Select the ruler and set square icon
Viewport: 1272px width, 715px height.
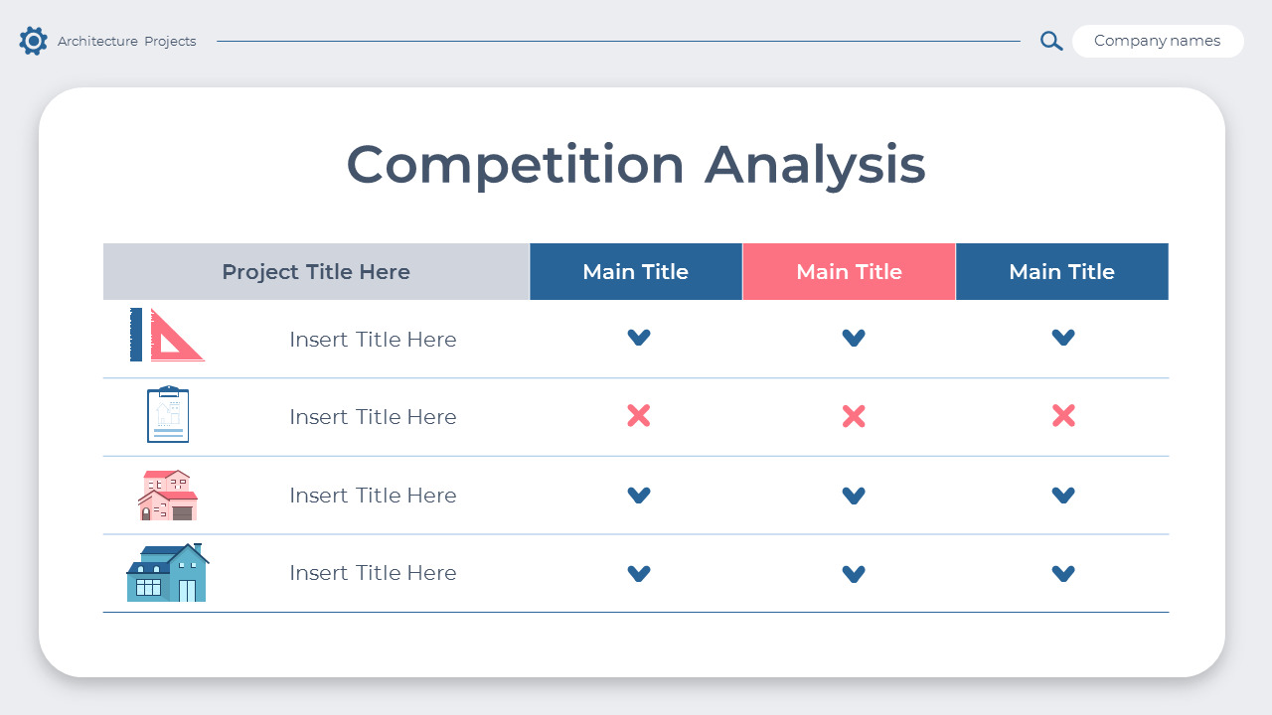167,335
